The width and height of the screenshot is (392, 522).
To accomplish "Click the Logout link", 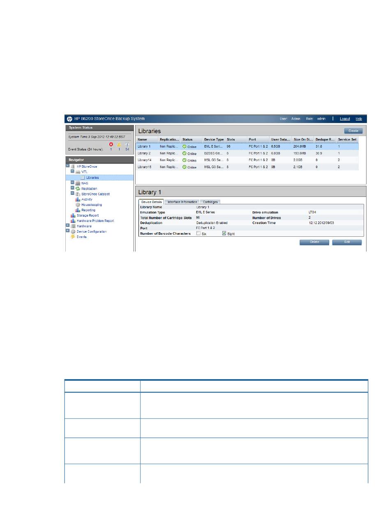I will [345, 119].
